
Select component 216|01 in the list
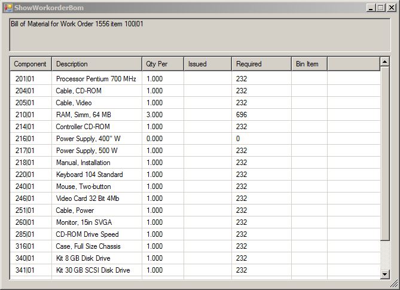pyautogui.click(x=25, y=139)
